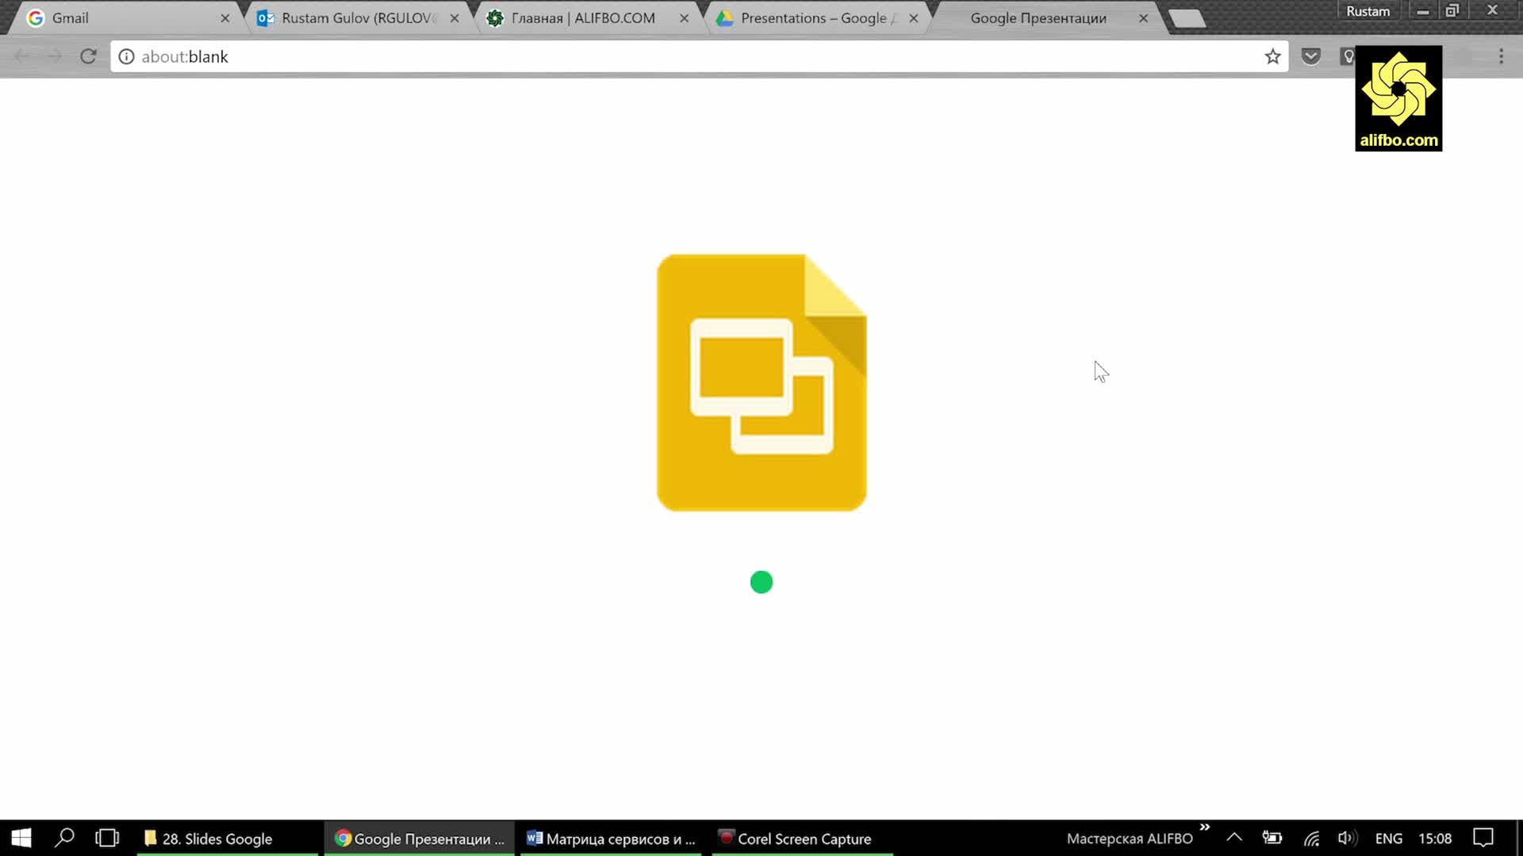1523x856 pixels.
Task: Open the Windows Start menu
Action: pos(21,838)
